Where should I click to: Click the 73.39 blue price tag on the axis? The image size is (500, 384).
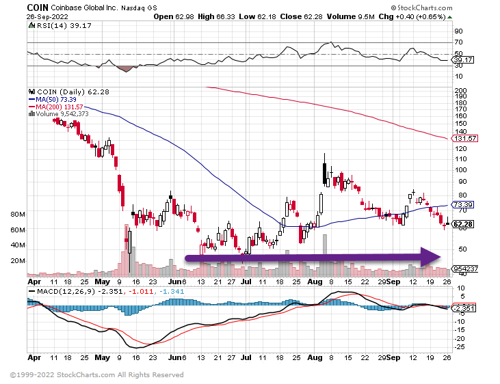[x=462, y=204]
